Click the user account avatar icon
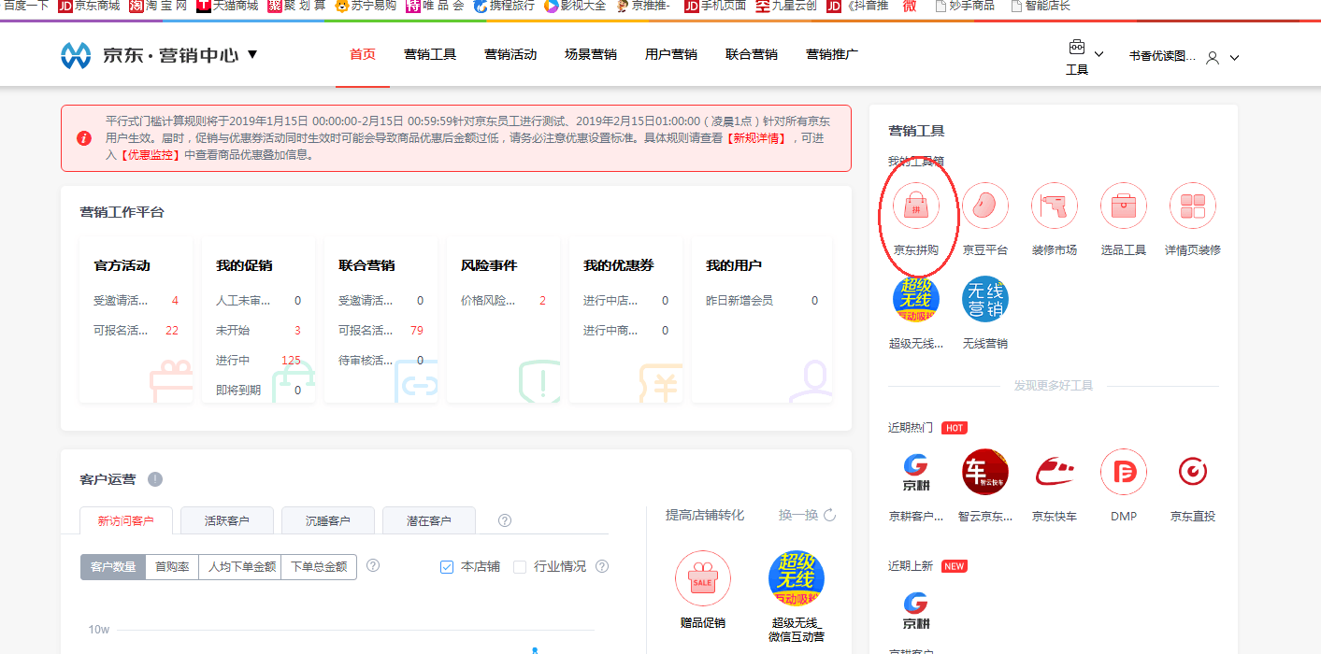The width and height of the screenshot is (1321, 654). [x=1213, y=57]
